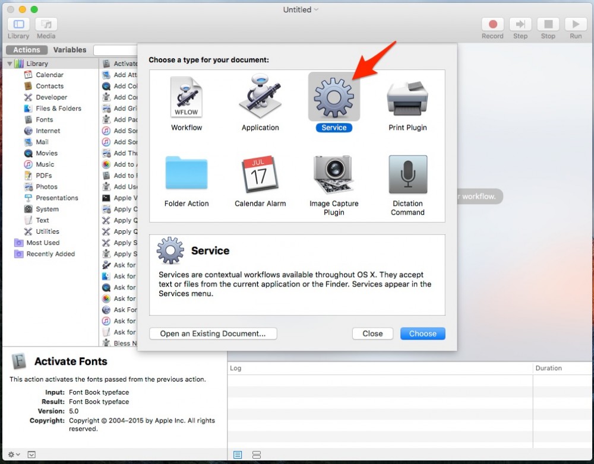Click Open an Existing Document
This screenshot has height=464, width=594.
213,333
